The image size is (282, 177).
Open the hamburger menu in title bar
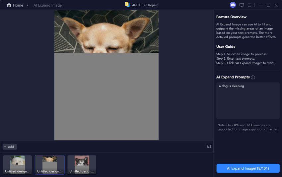250,5
